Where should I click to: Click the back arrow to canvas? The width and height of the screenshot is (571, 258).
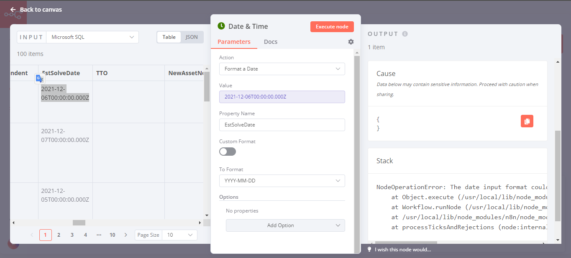[x=13, y=10]
